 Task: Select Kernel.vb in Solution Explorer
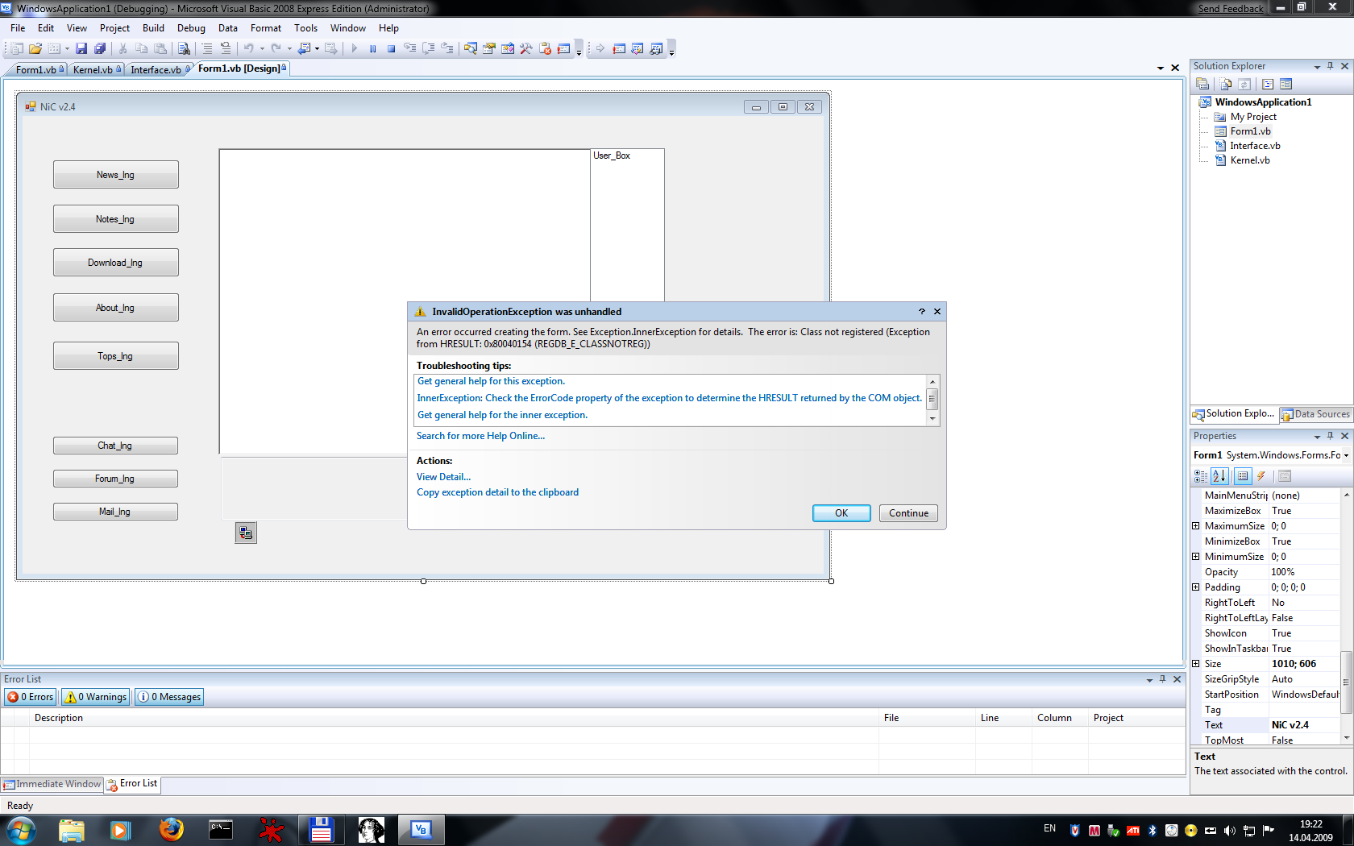1249,160
